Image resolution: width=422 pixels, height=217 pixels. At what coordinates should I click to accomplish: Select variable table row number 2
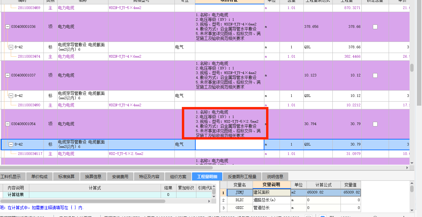click(x=223, y=200)
